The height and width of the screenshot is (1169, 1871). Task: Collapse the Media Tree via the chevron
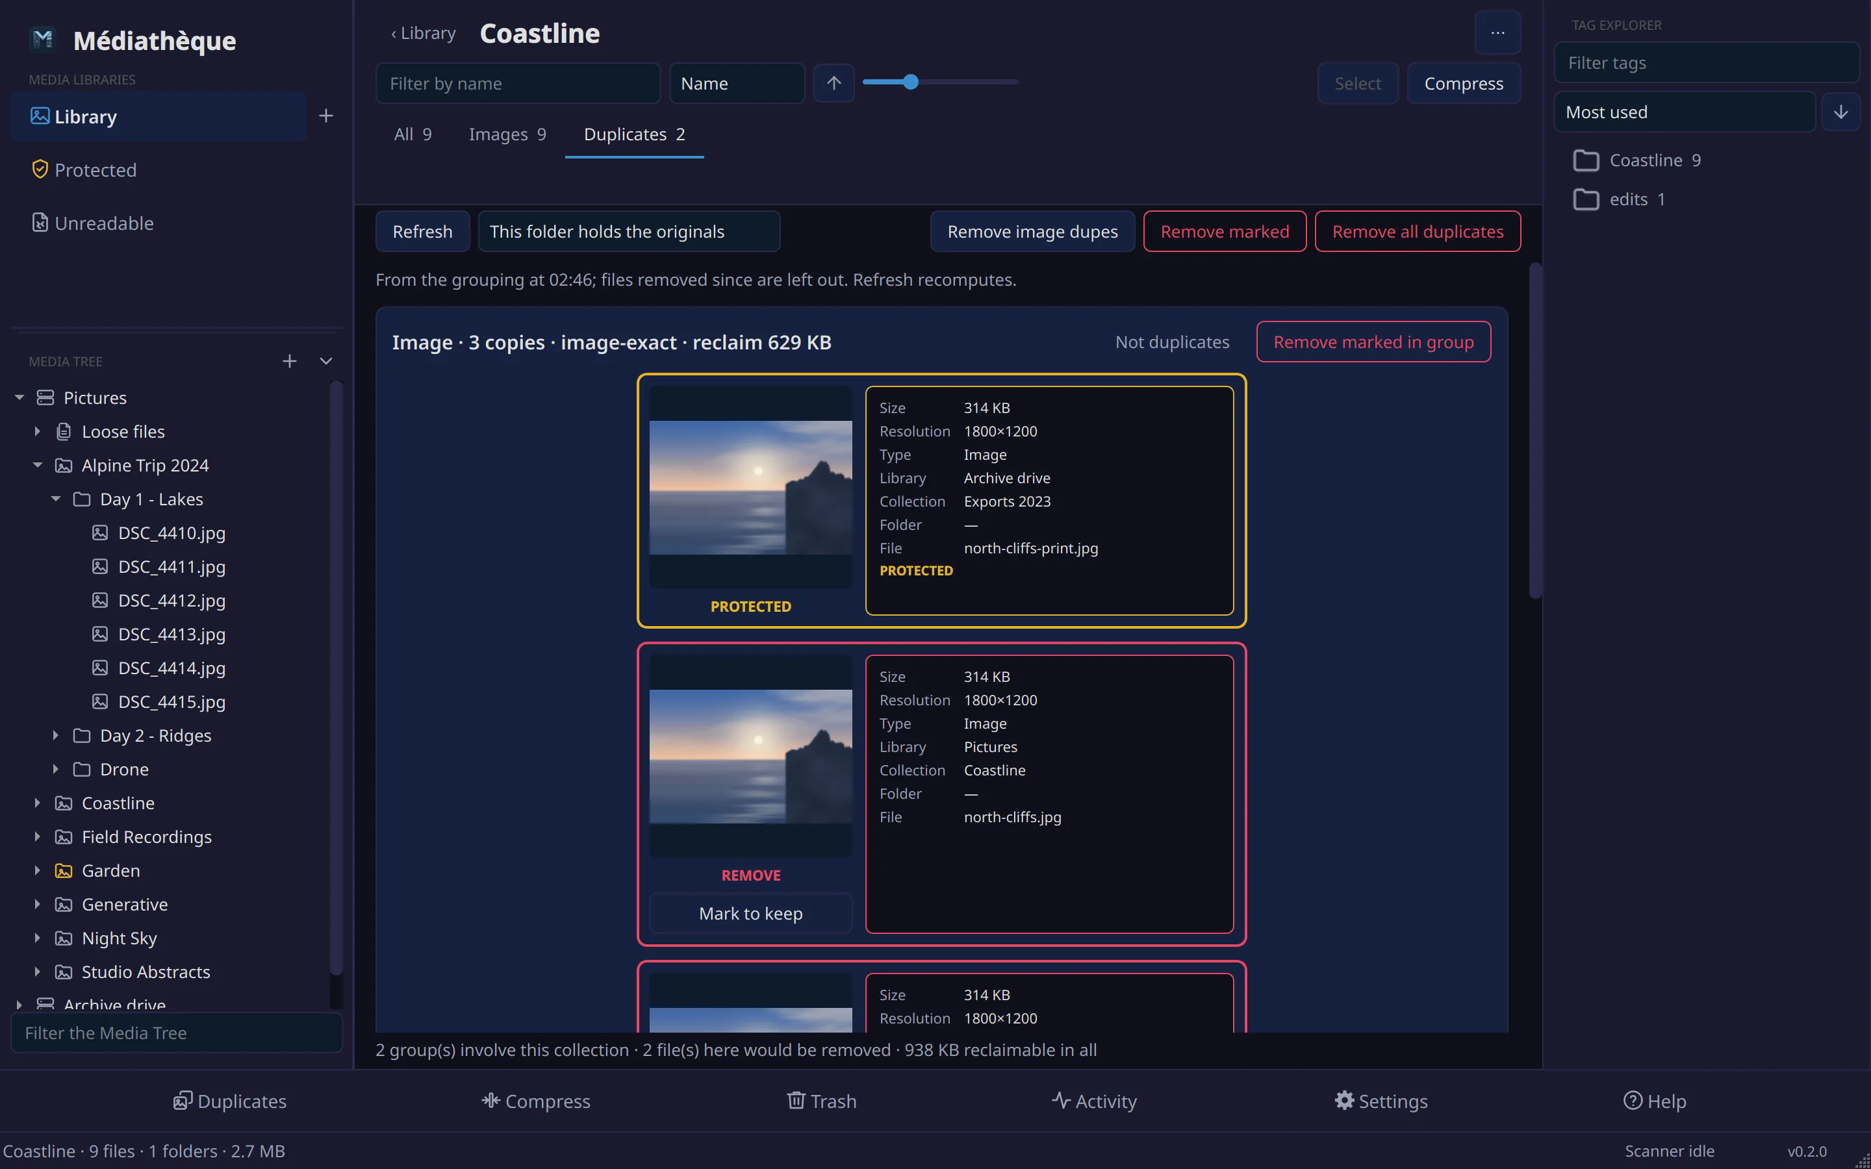pos(325,361)
